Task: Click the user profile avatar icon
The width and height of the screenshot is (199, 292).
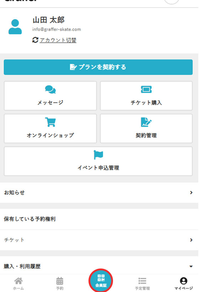Action: (15, 27)
